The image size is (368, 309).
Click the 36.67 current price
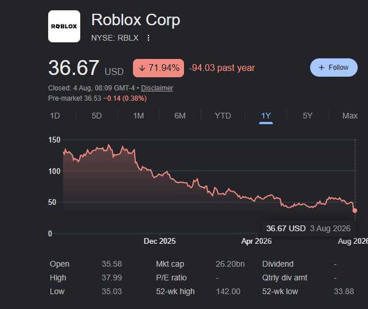(74, 68)
